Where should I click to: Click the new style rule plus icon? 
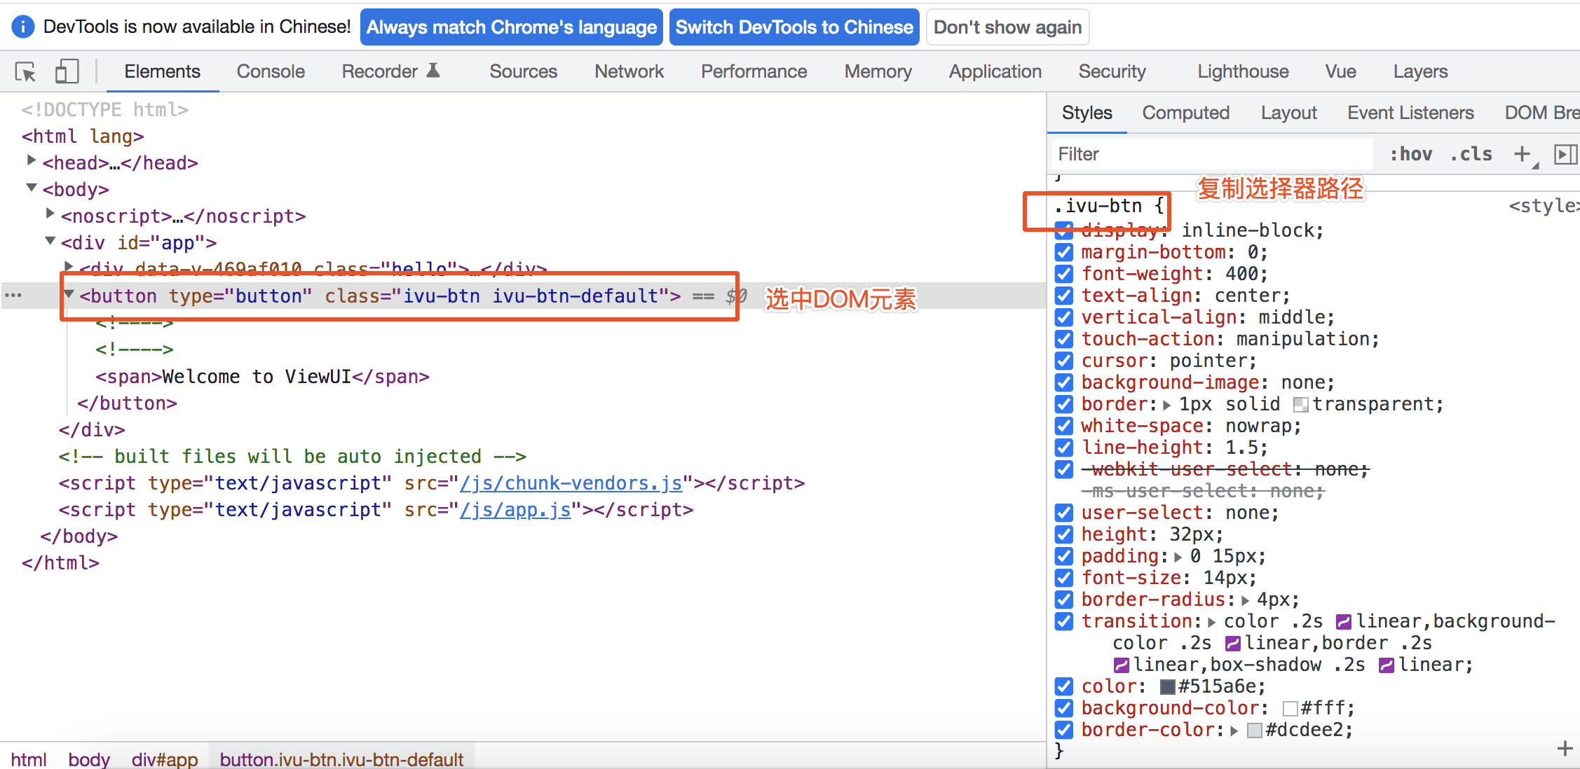point(1522,154)
